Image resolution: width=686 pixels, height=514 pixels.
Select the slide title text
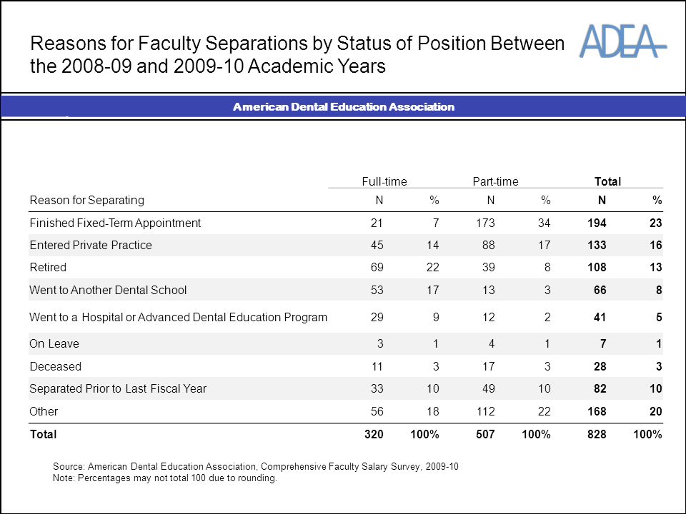point(297,55)
